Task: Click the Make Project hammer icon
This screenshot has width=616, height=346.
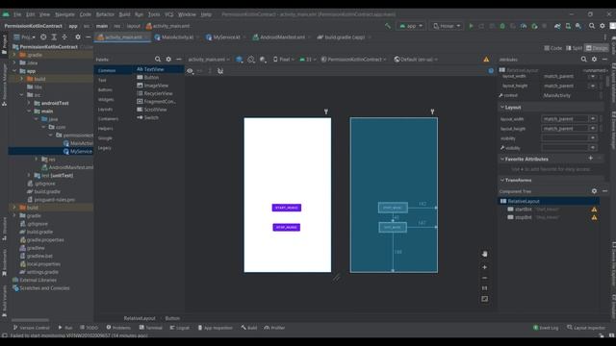Action: 388,26
